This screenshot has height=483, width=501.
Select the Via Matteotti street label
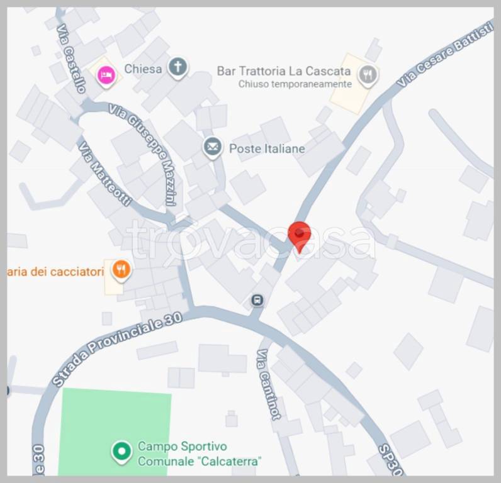coord(105,174)
